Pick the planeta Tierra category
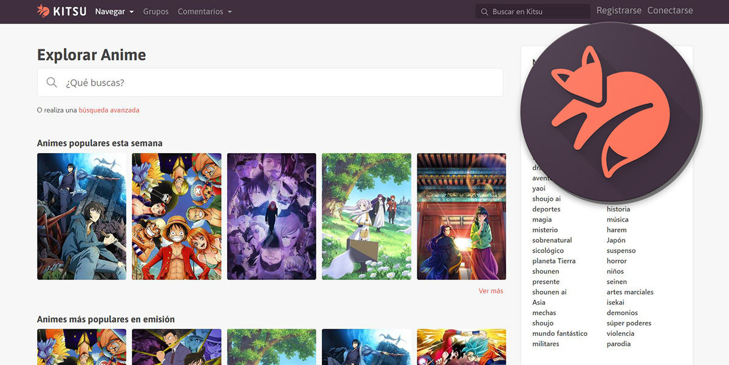 coord(554,261)
